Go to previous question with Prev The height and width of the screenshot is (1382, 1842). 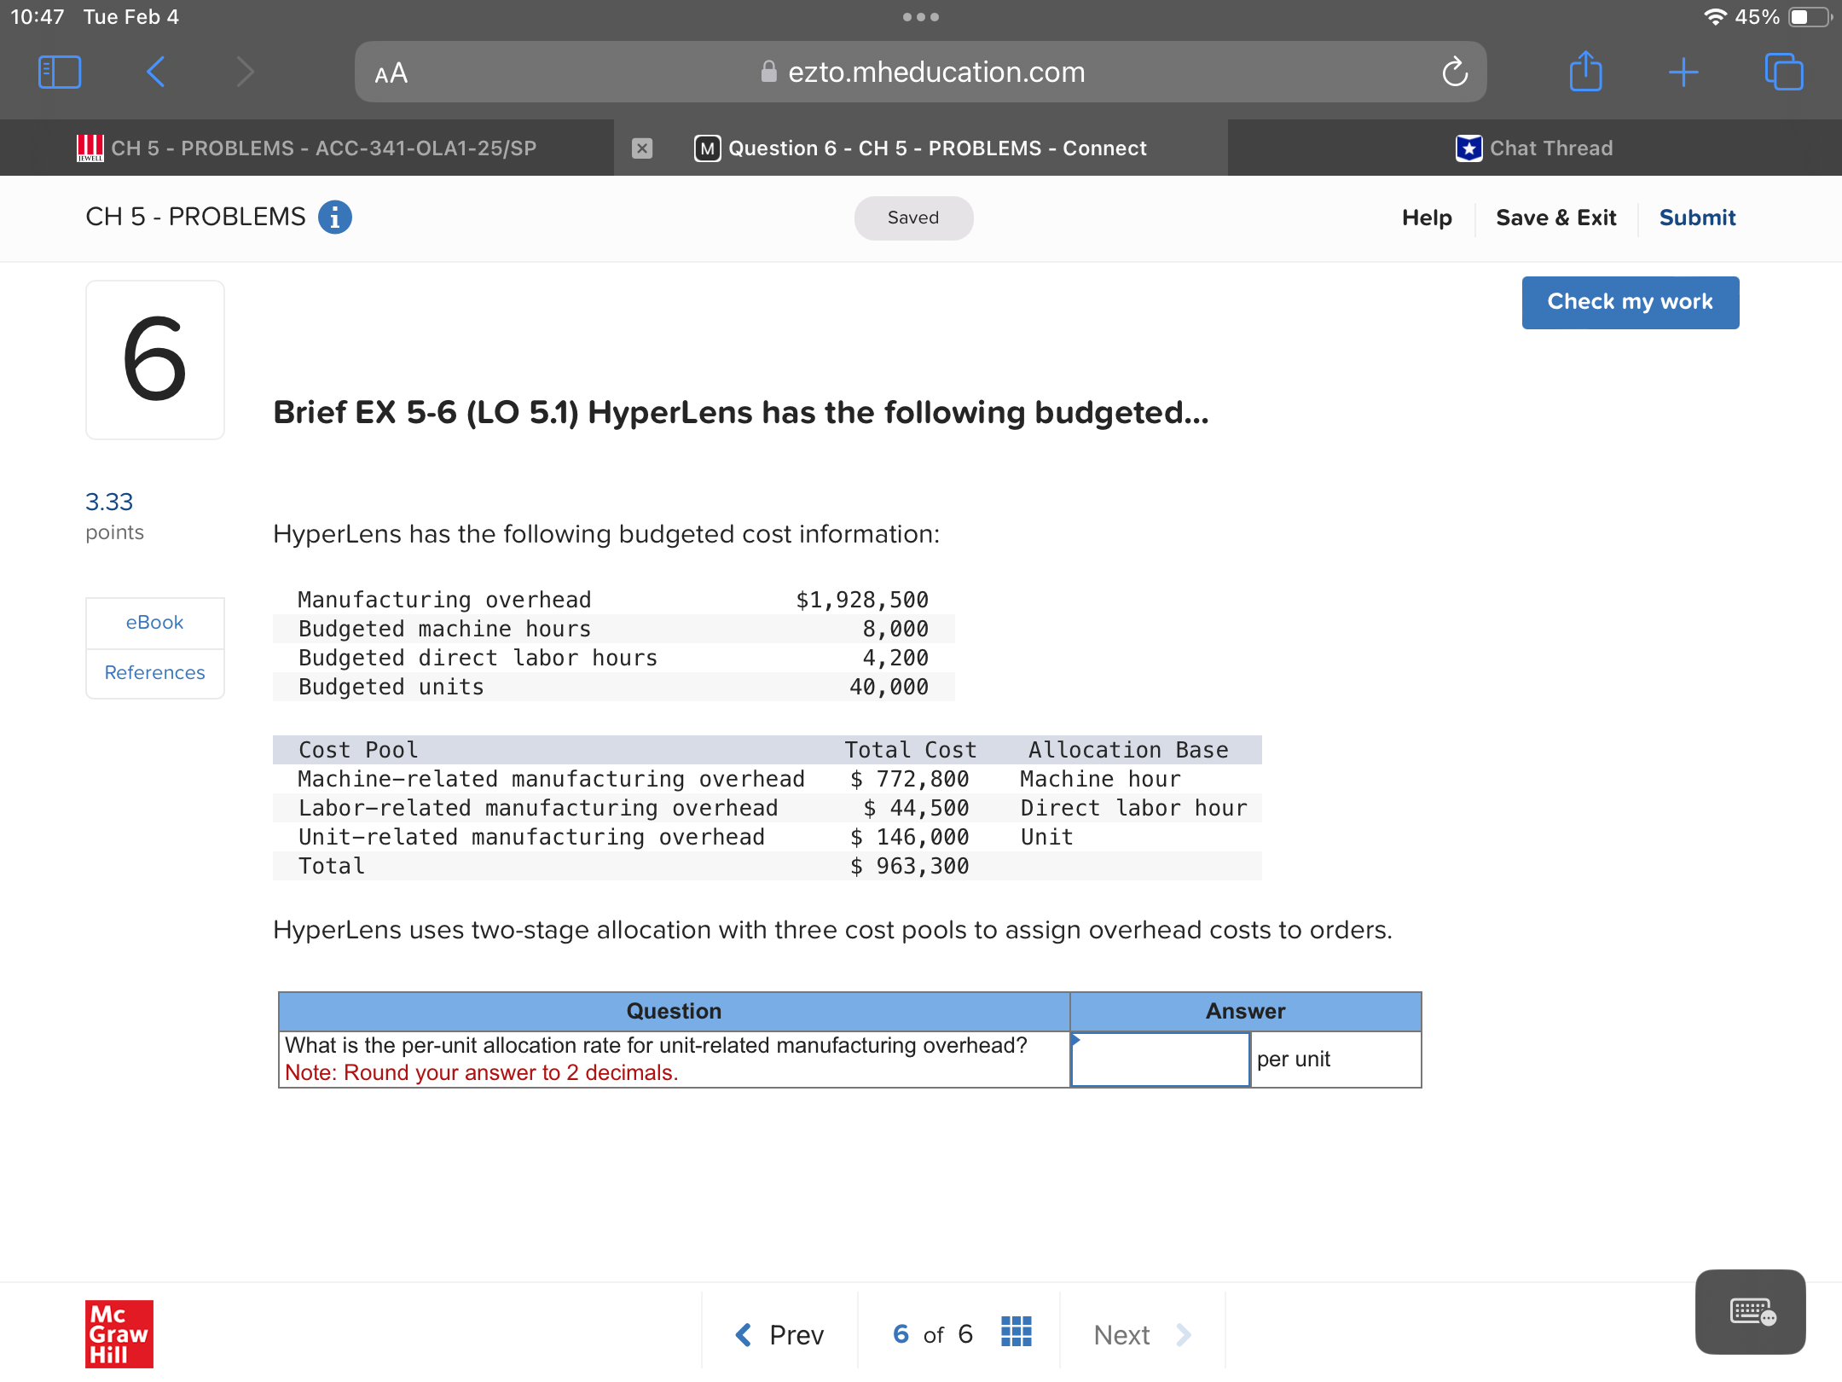point(779,1334)
